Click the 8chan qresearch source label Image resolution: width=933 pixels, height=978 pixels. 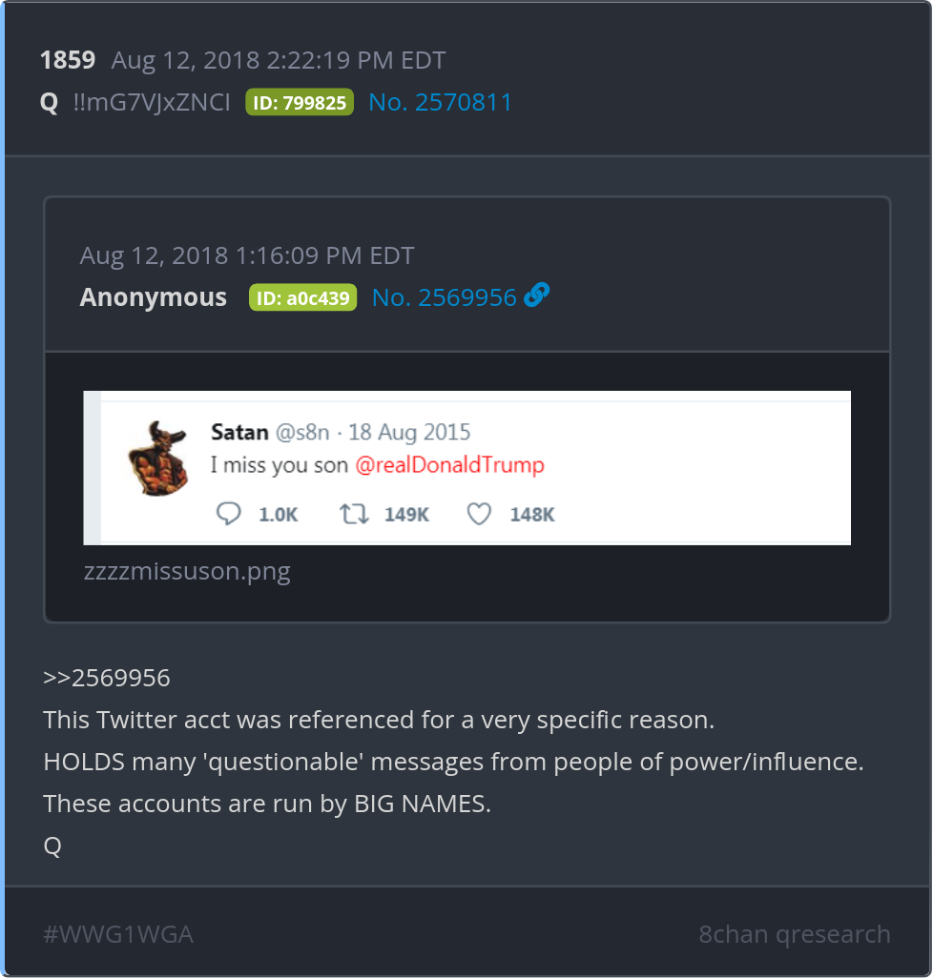pos(795,934)
